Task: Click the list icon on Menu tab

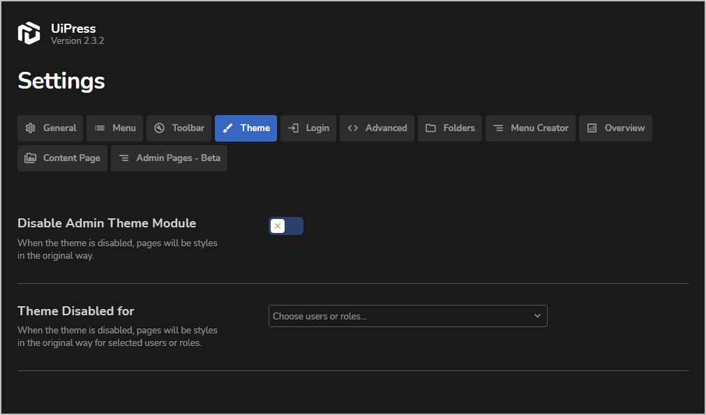Action: (x=100, y=128)
